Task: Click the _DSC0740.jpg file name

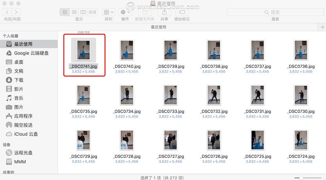Action: click(127, 66)
